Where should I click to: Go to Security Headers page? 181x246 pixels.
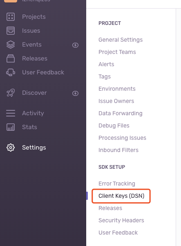tap(121, 220)
